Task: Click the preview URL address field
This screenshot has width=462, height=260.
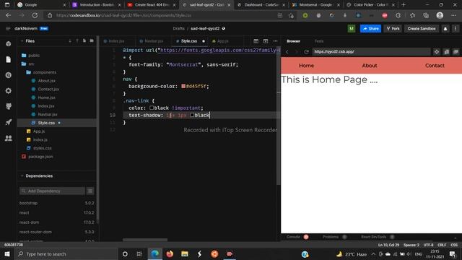Action: (x=371, y=52)
